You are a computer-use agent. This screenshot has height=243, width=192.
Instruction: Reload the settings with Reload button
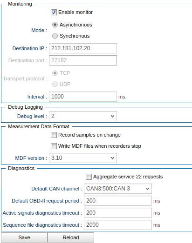coord(71,237)
